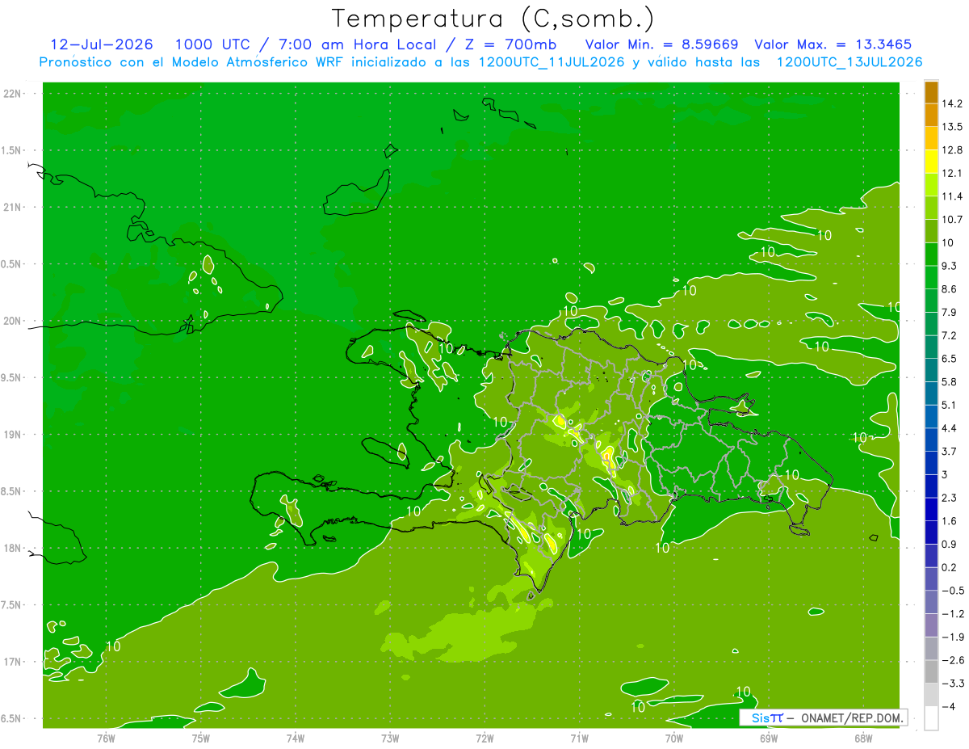Click the "22N" latitude axis label
Screen dimensions: 969x749
pyautogui.click(x=13, y=94)
